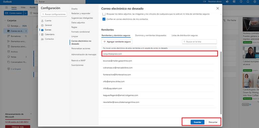Open Suscripciones settings
The image size is (259, 128).
(77, 65)
